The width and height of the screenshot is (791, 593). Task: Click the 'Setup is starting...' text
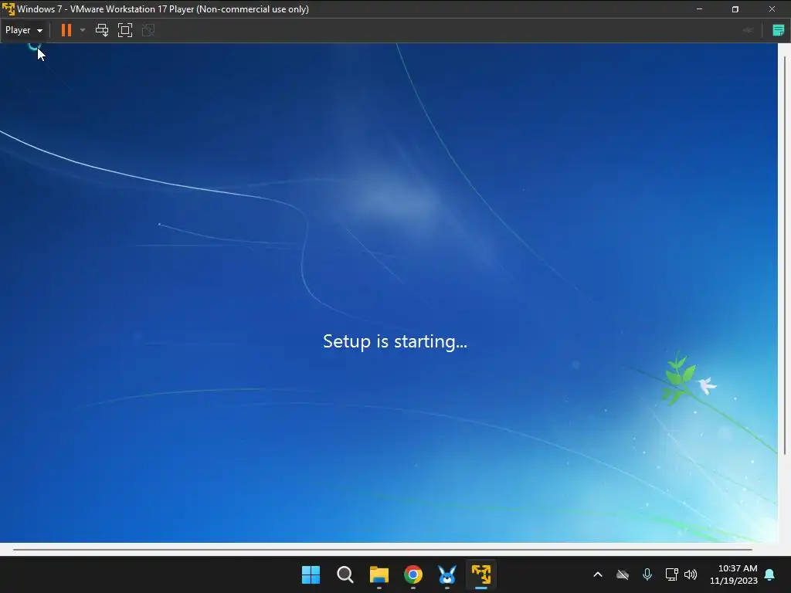pyautogui.click(x=395, y=341)
